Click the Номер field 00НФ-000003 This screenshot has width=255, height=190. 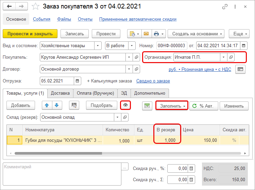[172, 45]
